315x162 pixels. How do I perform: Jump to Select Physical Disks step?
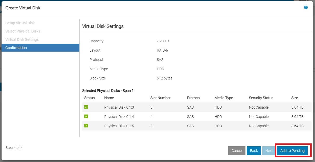click(x=23, y=31)
